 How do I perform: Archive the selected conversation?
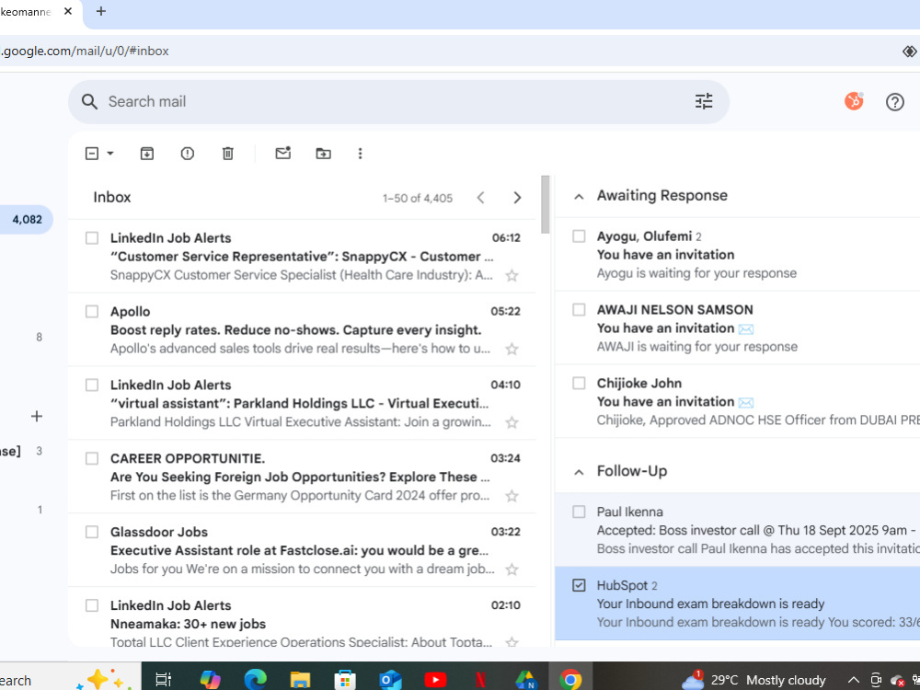[146, 154]
